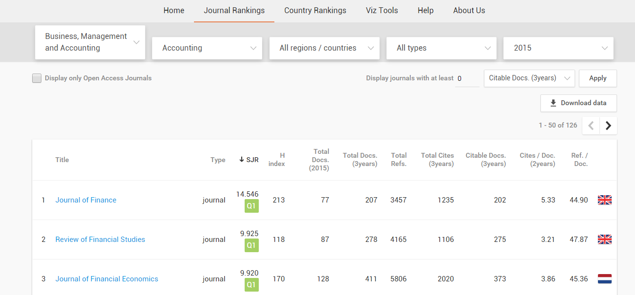Screen dimensions: 635x295
Task: Go to About Us page
Action: pyautogui.click(x=469, y=10)
